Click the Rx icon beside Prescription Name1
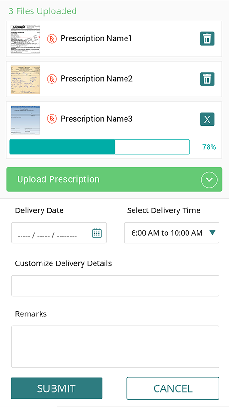Screen dimensions: 229x407 click(x=52, y=39)
